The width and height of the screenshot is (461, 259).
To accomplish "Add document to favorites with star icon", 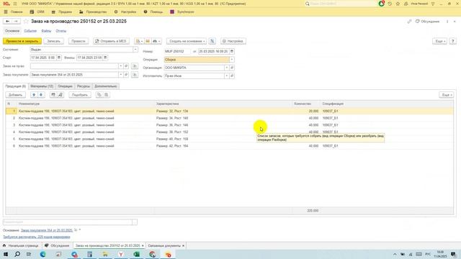I will click(x=26, y=22).
